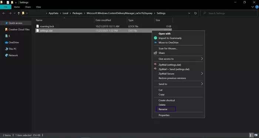Click the roaming.lock file icon

coord(37,26)
